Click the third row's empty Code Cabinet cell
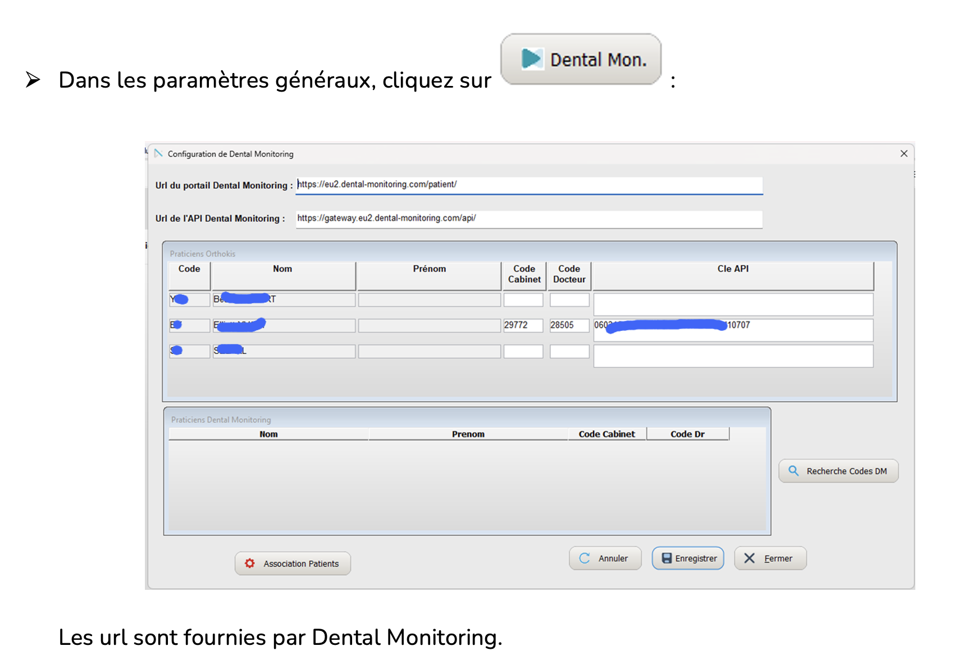This screenshot has height=655, width=967. click(523, 352)
